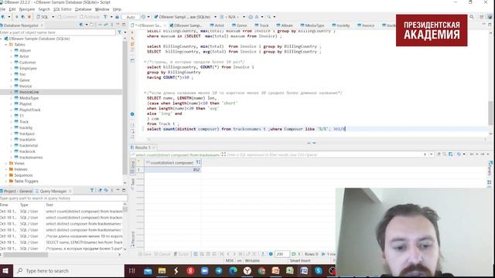Click the red disconnect icon in toolbar
Image resolution: width=495 pixels, height=278 pixels.
coord(29,17)
